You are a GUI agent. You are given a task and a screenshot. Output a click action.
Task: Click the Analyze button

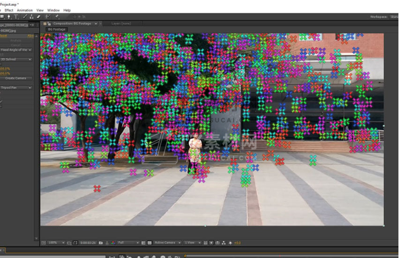pos(16,41)
